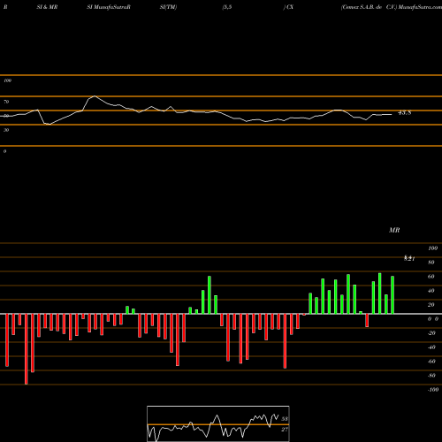Click the RSI axis label '100'
The width and height of the screenshot is (442, 442).
7,80
